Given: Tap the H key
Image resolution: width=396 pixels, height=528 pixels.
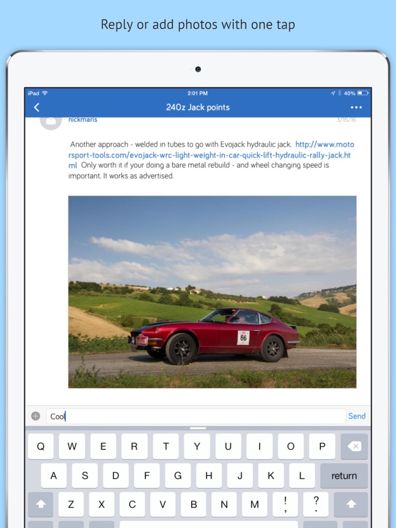Looking at the screenshot, I should tap(209, 475).
